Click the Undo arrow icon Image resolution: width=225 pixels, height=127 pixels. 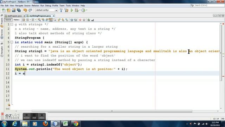pyautogui.click(x=25, y=10)
